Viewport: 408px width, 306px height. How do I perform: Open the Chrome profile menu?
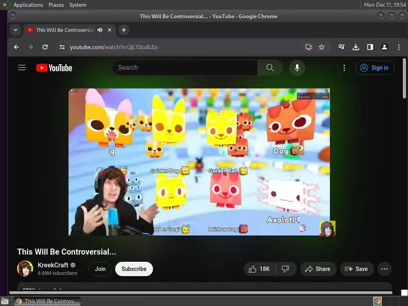tap(384, 47)
